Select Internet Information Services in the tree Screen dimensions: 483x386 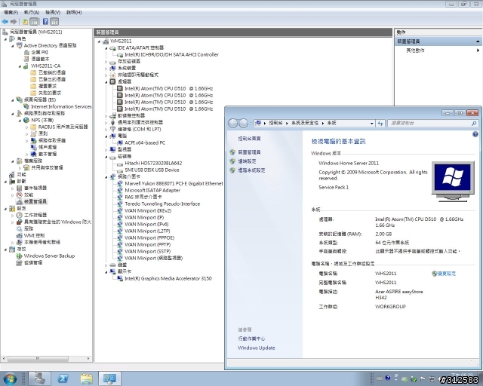[61, 106]
